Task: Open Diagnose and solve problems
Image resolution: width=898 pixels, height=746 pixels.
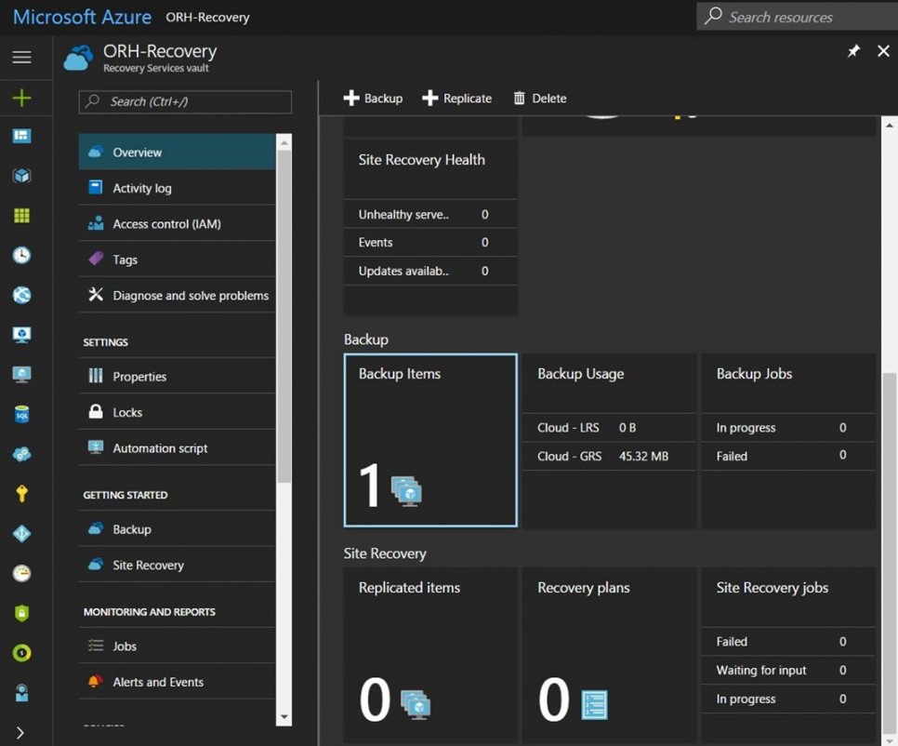Action: click(177, 295)
